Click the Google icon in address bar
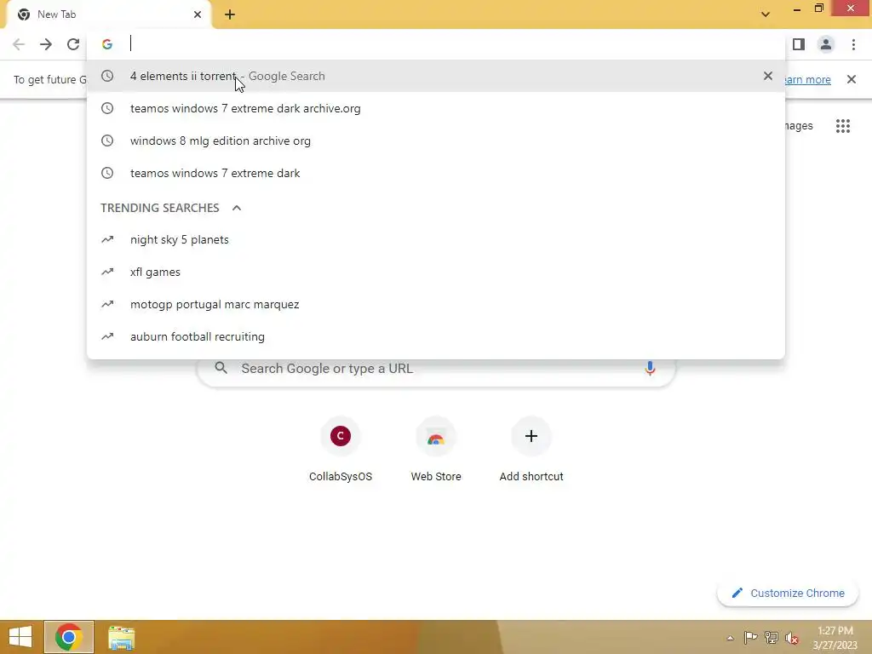Screen dimensions: 872x654 [107, 44]
